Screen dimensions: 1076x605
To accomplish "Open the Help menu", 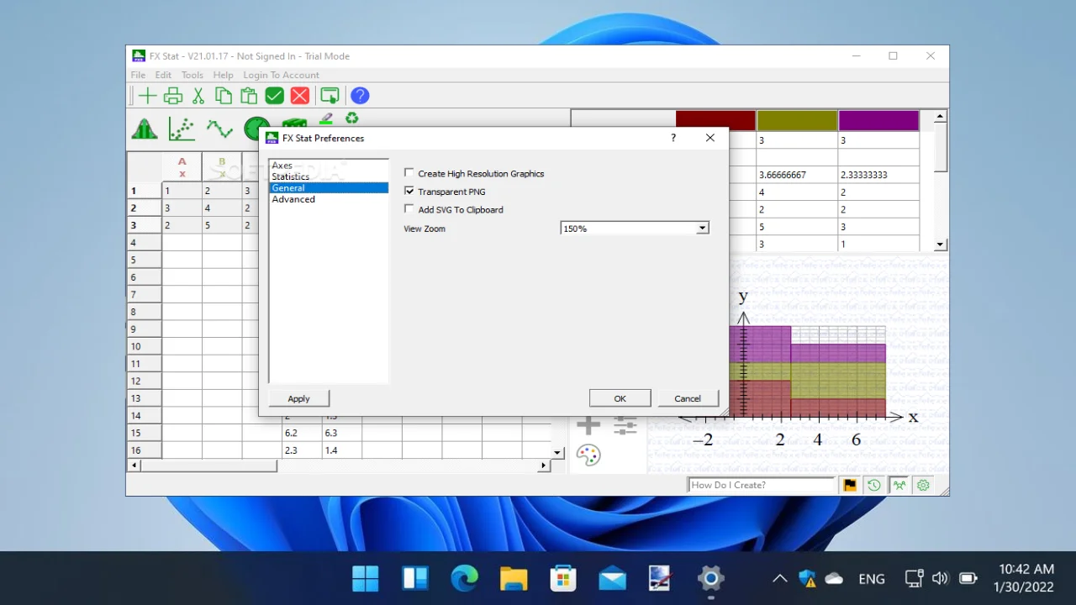I will 223,75.
